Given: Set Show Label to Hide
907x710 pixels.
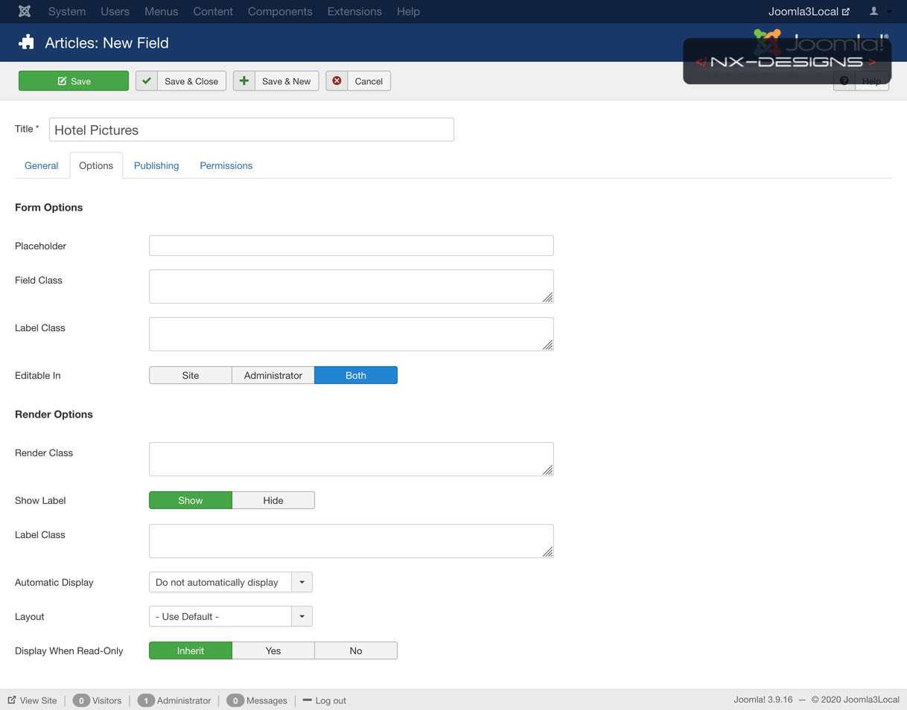Looking at the screenshot, I should 273,500.
